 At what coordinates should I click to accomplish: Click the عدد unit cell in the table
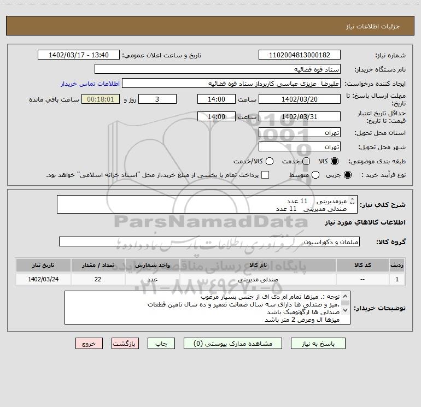click(152, 279)
